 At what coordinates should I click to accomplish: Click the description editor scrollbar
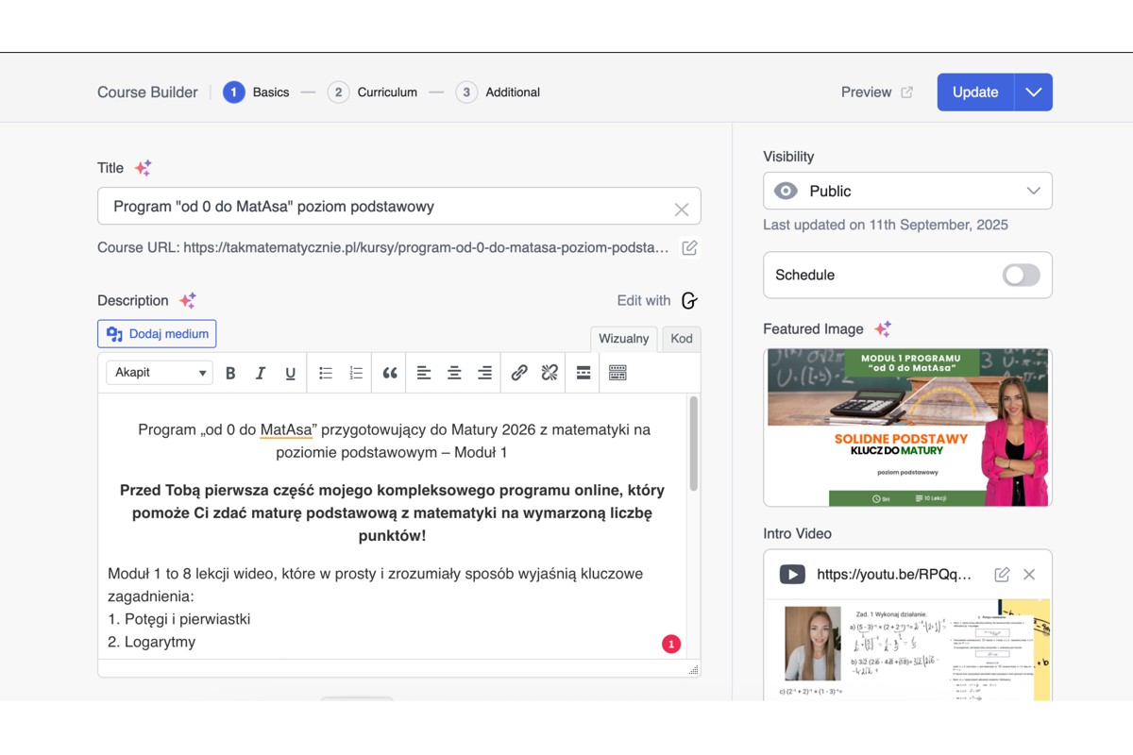point(694,444)
